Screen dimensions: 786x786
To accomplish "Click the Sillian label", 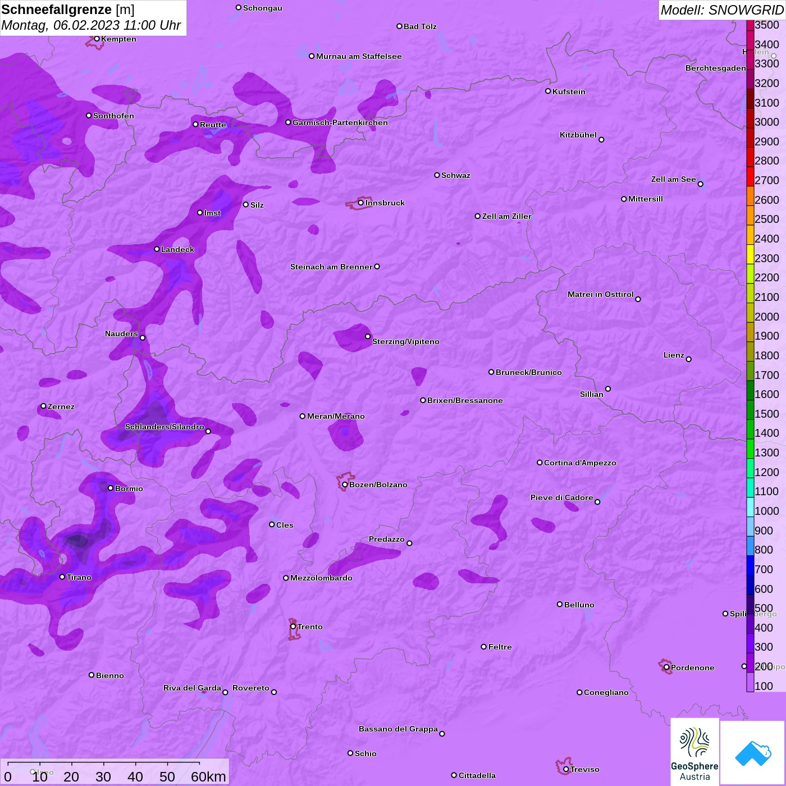I will (x=592, y=394).
